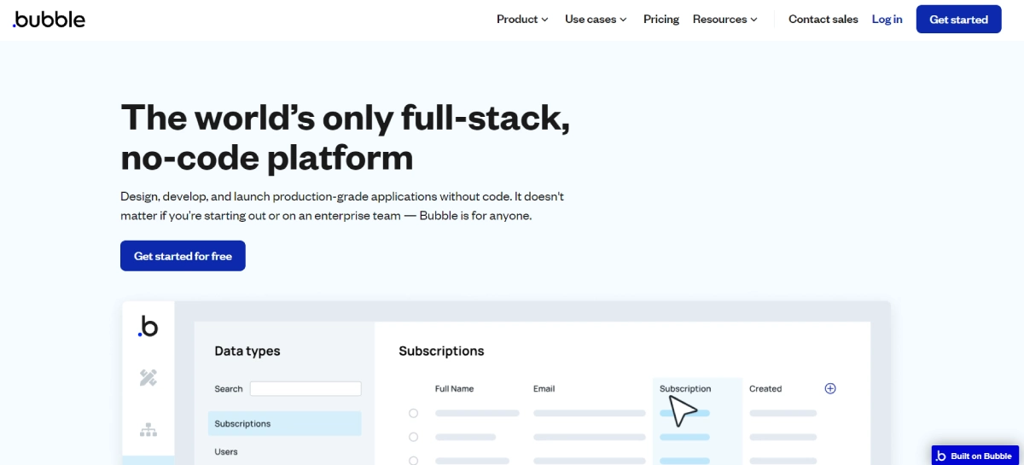Select the second row radio button
Screen dimensions: 1024x465
click(x=413, y=437)
